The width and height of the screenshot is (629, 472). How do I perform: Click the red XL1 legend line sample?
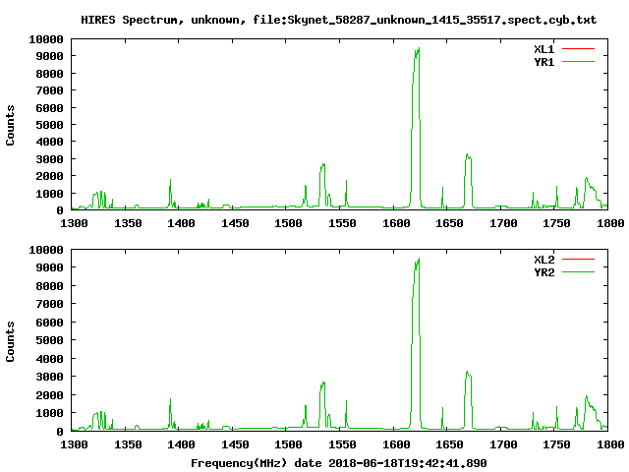tap(578, 49)
